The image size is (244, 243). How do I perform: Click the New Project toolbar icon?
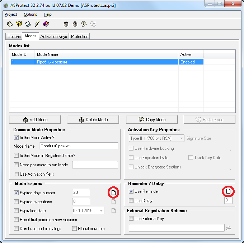[10, 24]
